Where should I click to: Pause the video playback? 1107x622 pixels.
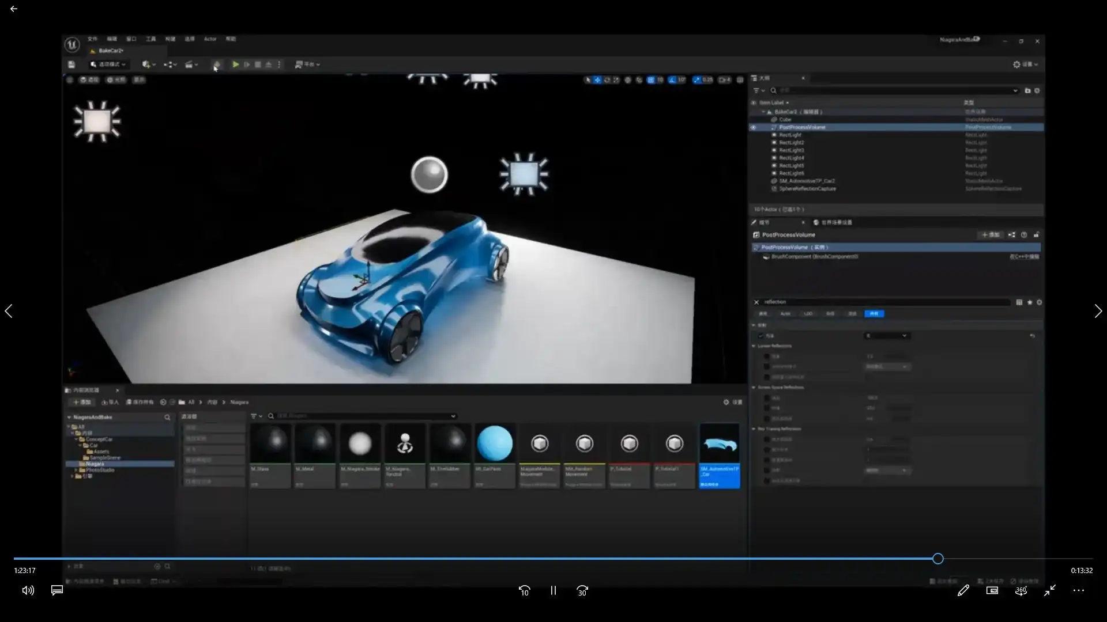pos(553,590)
